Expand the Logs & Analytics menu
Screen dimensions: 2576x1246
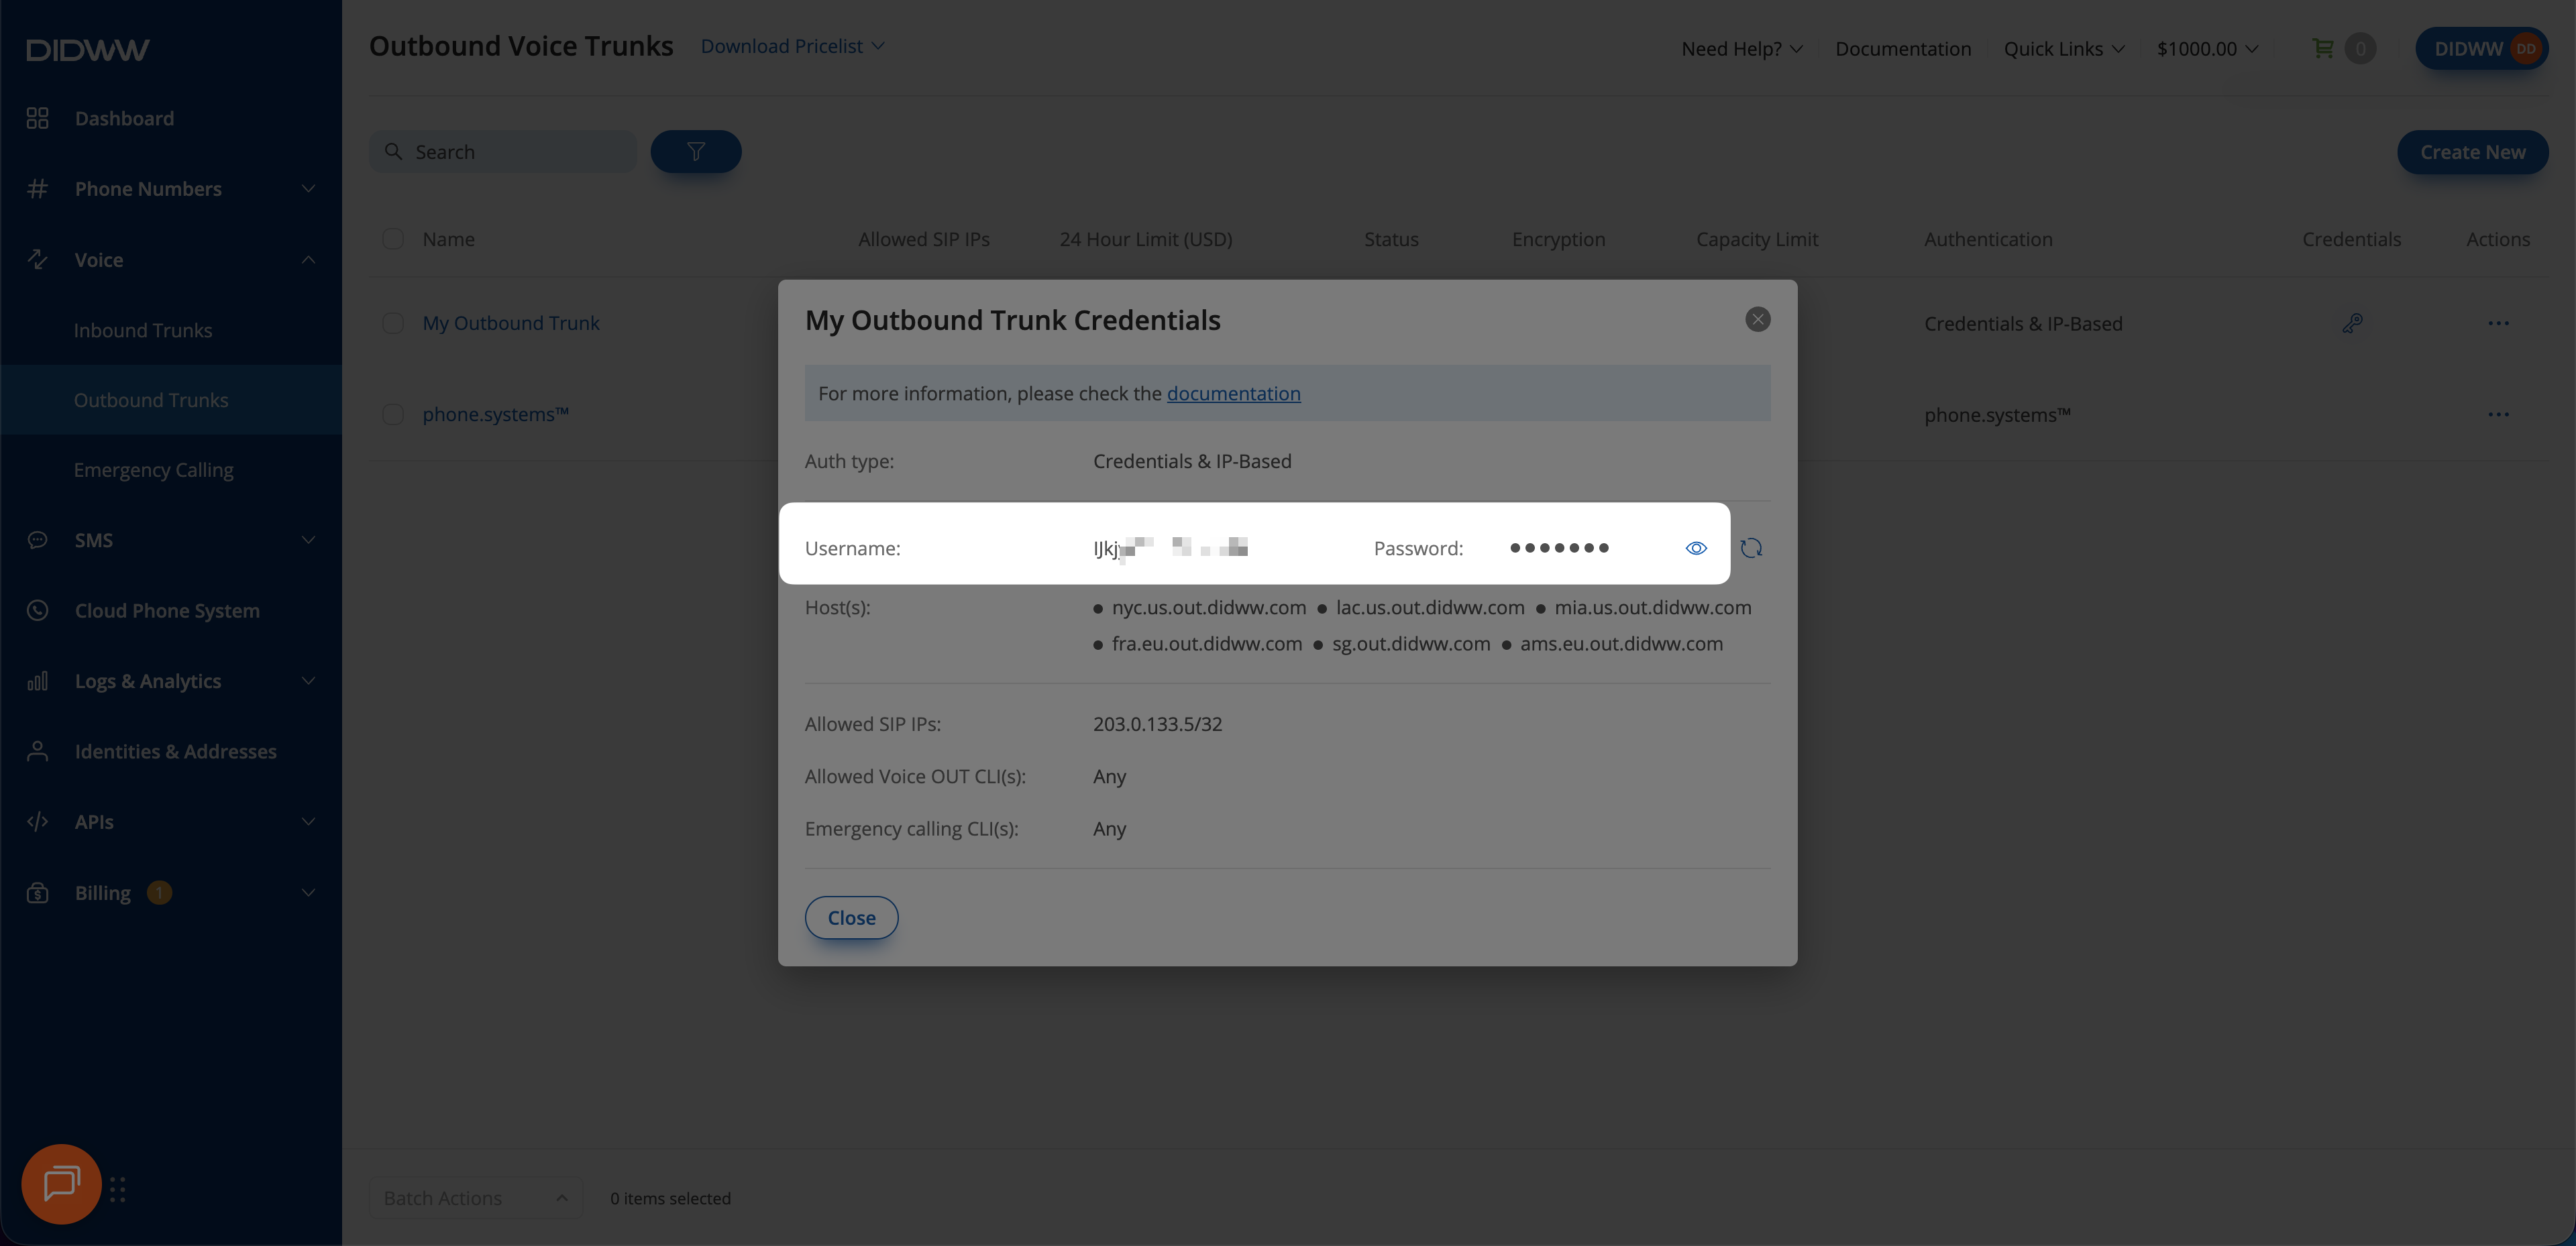tap(308, 681)
